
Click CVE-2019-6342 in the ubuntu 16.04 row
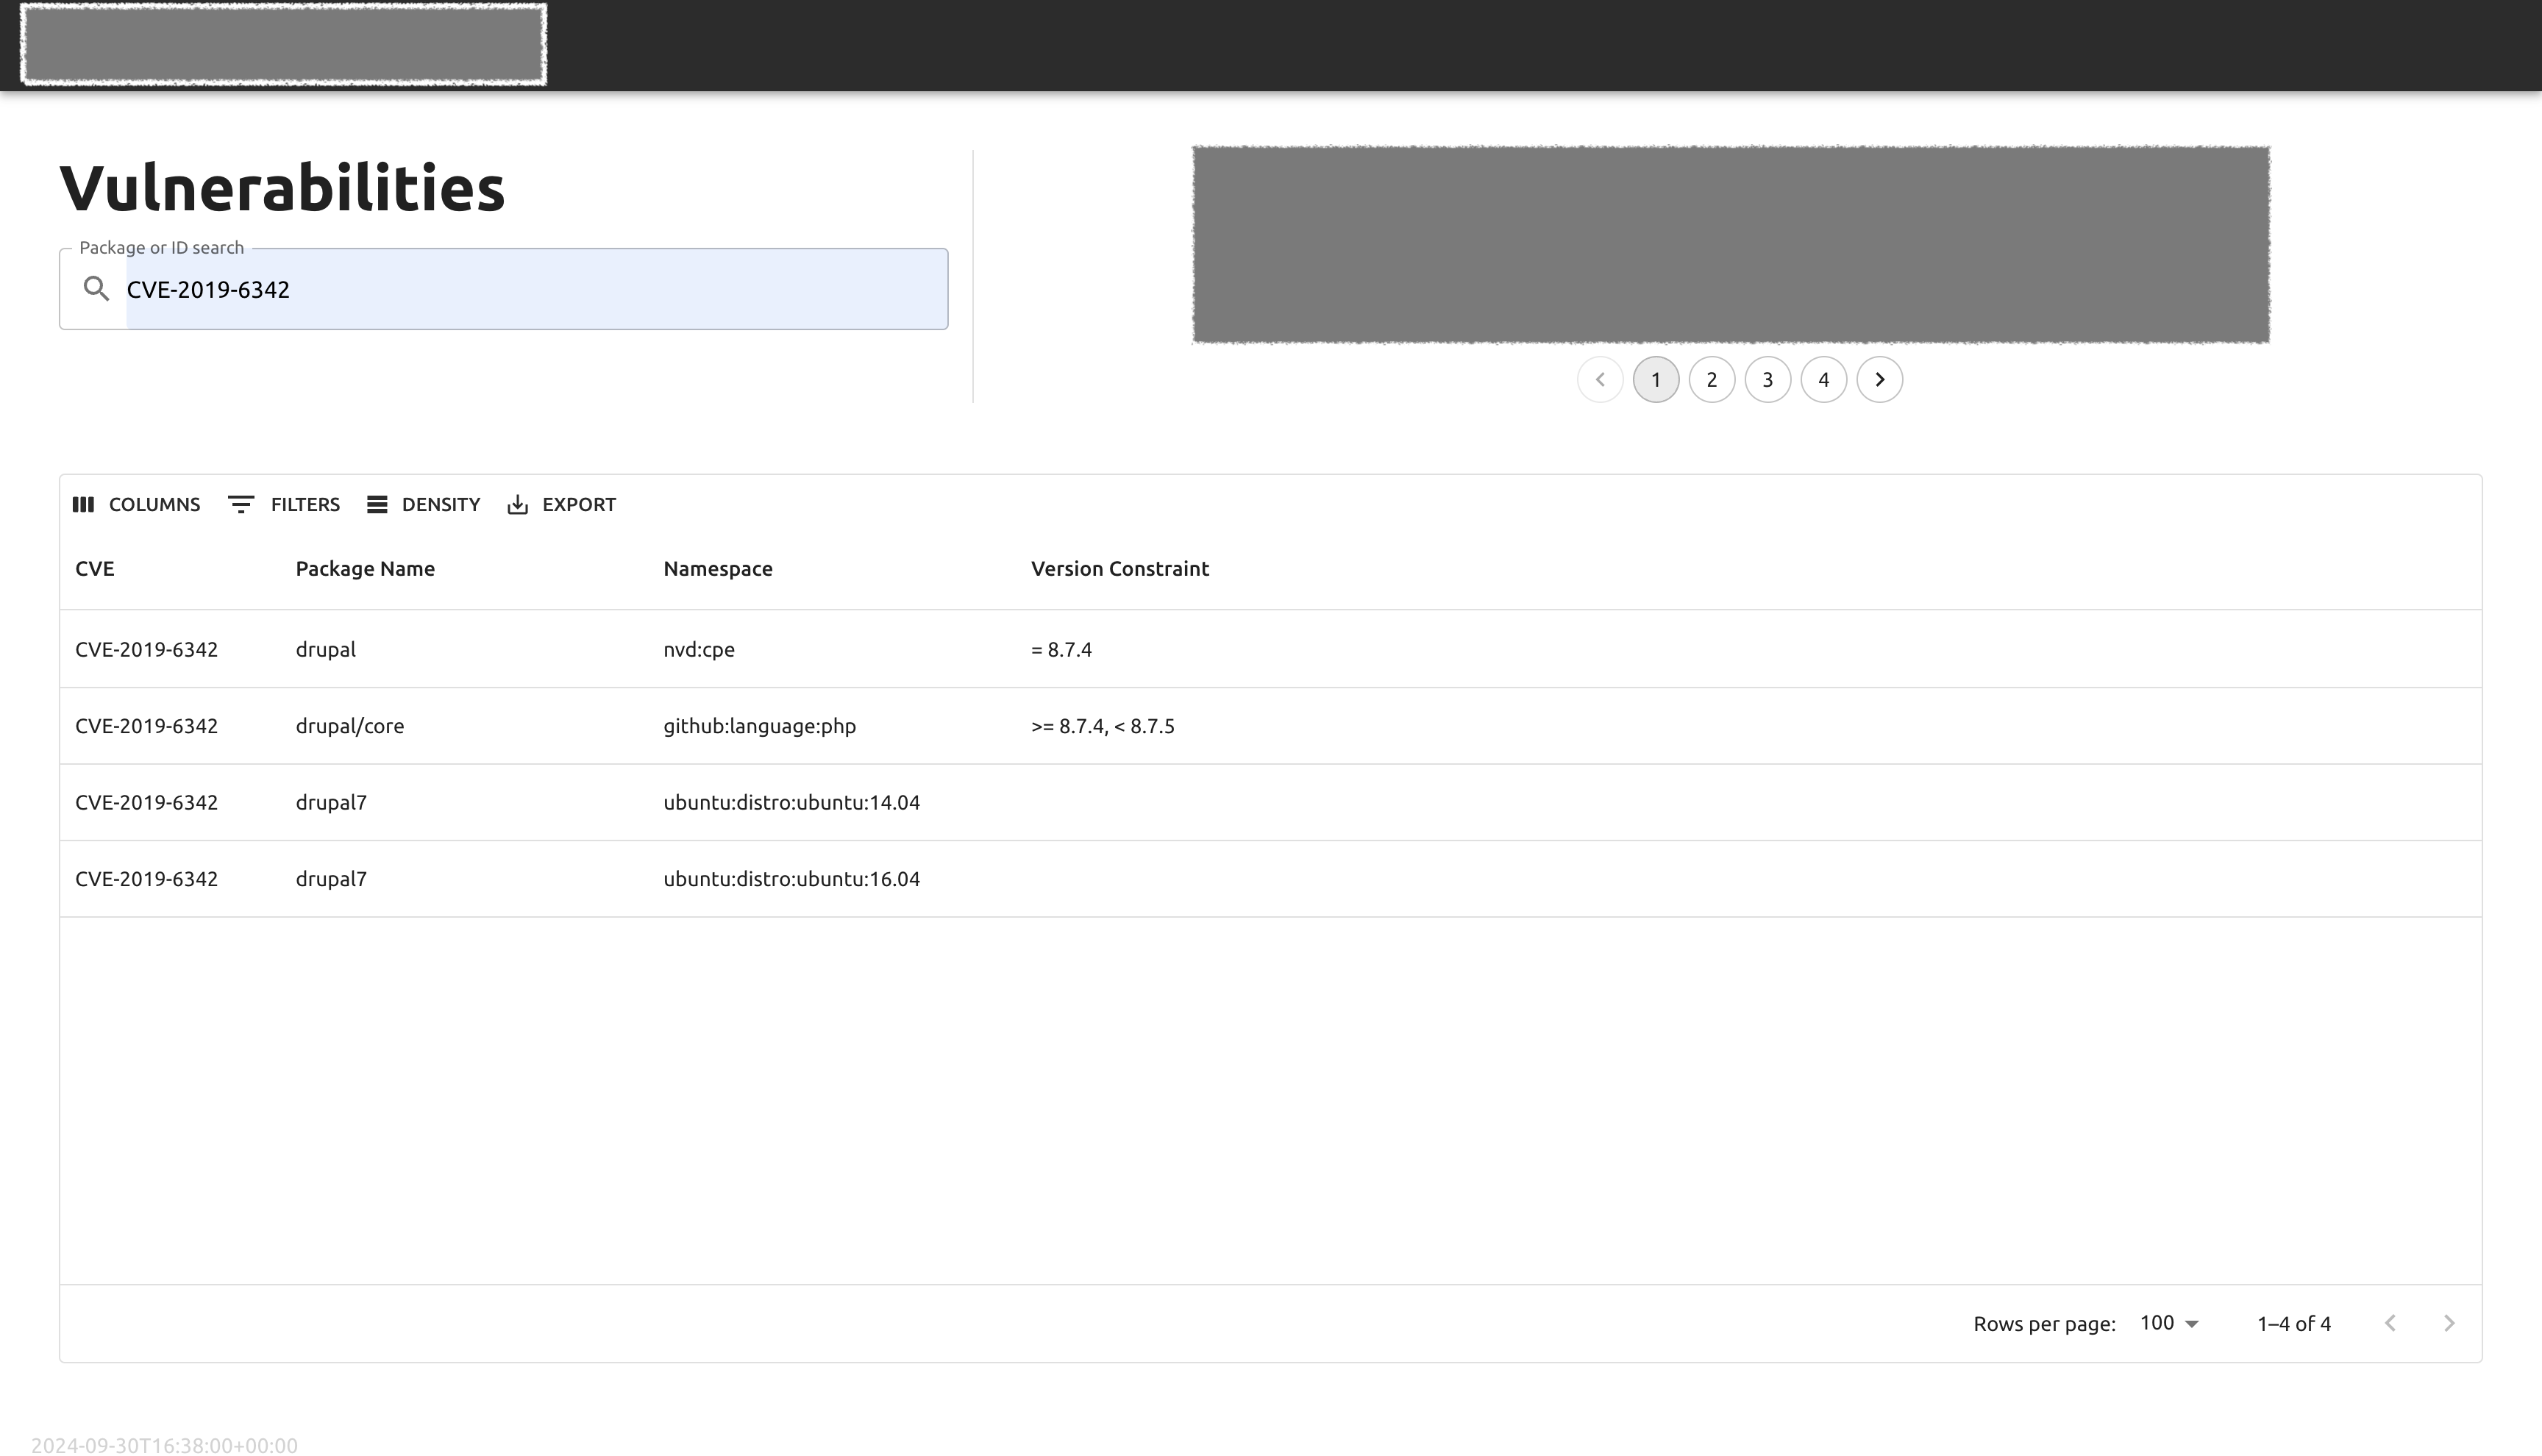(147, 879)
